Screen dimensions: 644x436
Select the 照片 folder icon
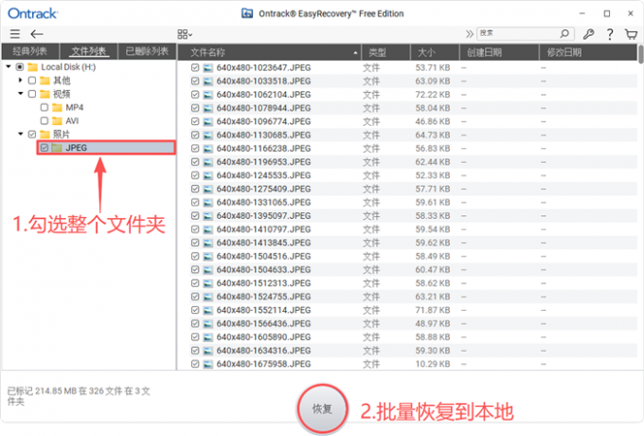(45, 135)
